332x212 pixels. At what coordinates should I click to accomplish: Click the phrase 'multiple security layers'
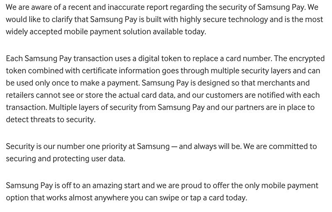click(x=251, y=71)
